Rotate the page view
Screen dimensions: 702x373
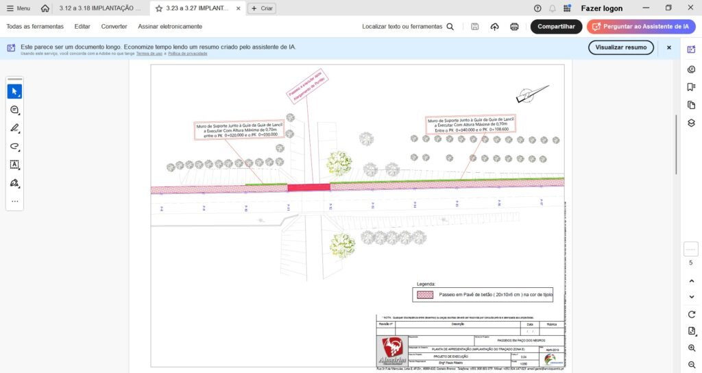(691, 314)
